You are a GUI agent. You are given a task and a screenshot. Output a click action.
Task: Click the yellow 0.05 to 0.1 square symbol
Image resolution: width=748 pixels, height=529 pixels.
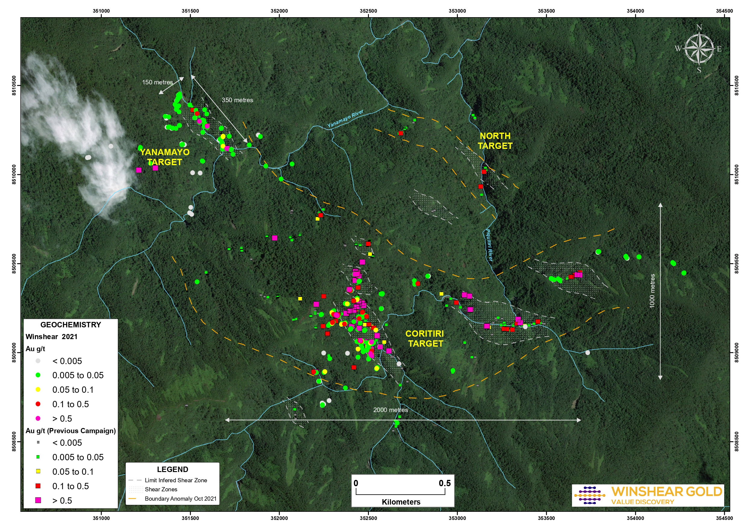tap(38, 471)
